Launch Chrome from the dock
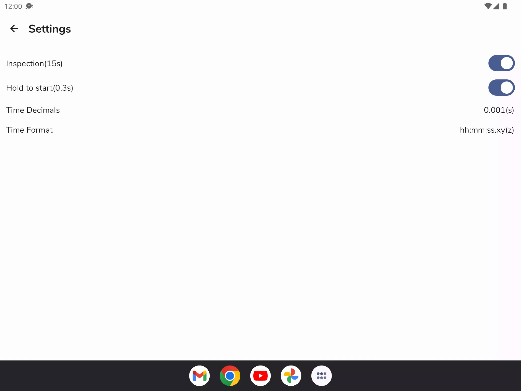521x391 pixels. (230, 376)
